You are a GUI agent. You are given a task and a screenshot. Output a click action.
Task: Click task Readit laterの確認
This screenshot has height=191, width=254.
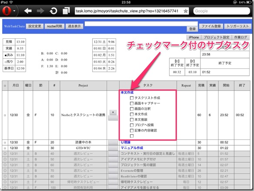[x=134, y=176]
